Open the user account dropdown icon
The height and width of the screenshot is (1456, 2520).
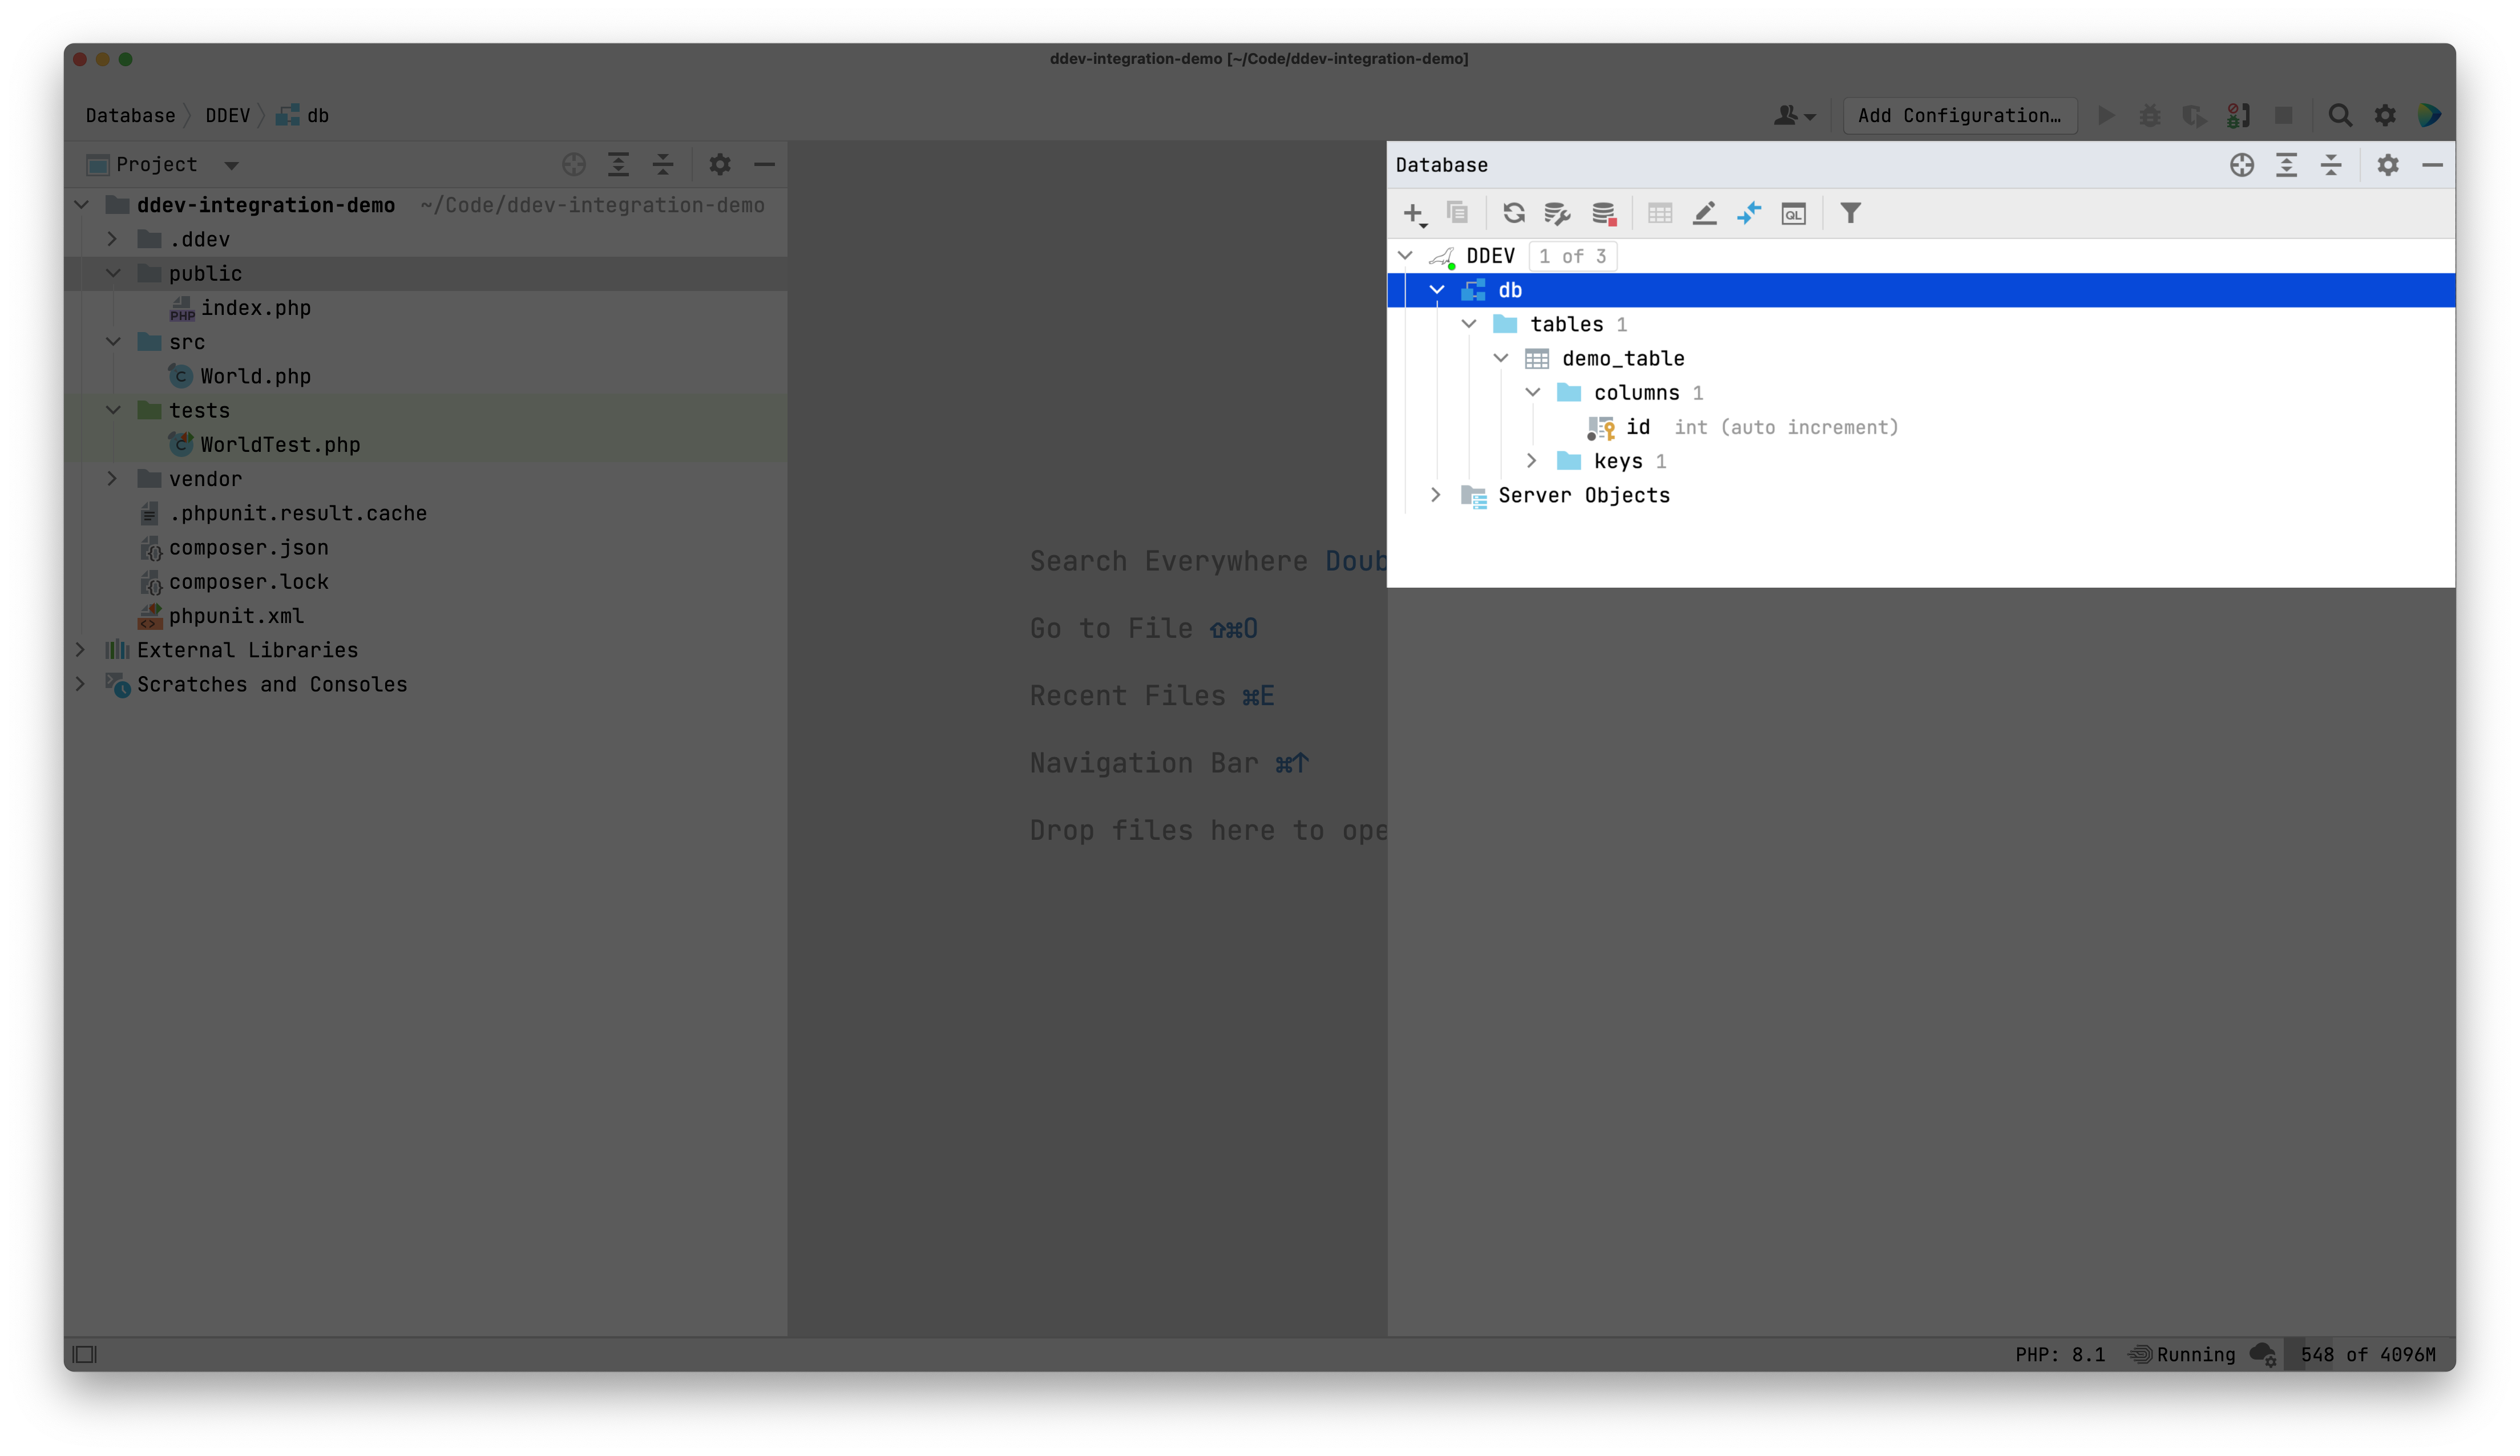click(1795, 115)
